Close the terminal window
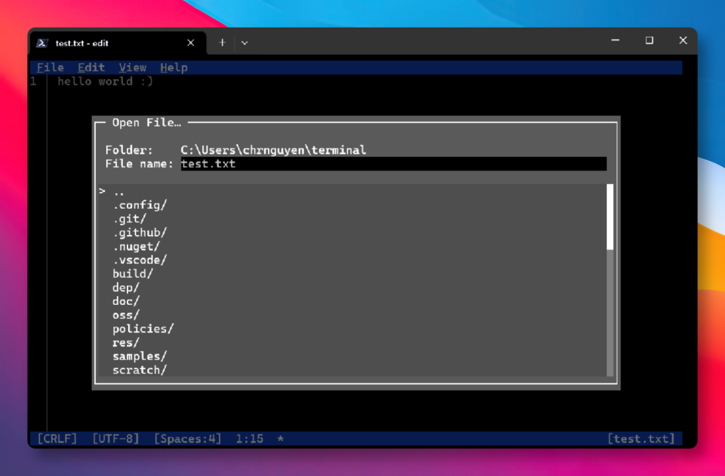This screenshot has width=725, height=476. (x=683, y=41)
